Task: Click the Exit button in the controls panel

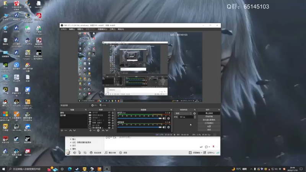Action: pos(209,130)
